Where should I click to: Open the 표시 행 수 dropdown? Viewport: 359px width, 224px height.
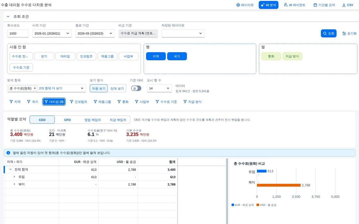[159, 88]
